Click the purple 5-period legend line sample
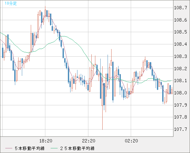Image resolution: width=190 pixels, height=153 pixels. (9, 148)
